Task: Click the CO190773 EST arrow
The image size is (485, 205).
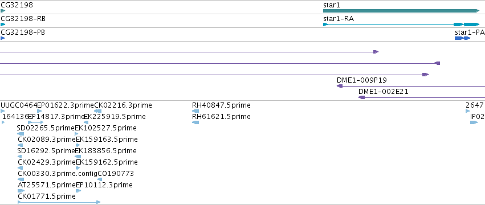Action: 100,179
